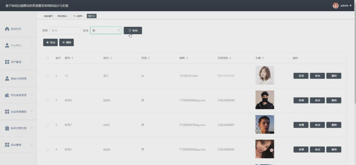Sort the table by the 性别 column arrows
This screenshot has width=356, height=165.
coord(149,58)
